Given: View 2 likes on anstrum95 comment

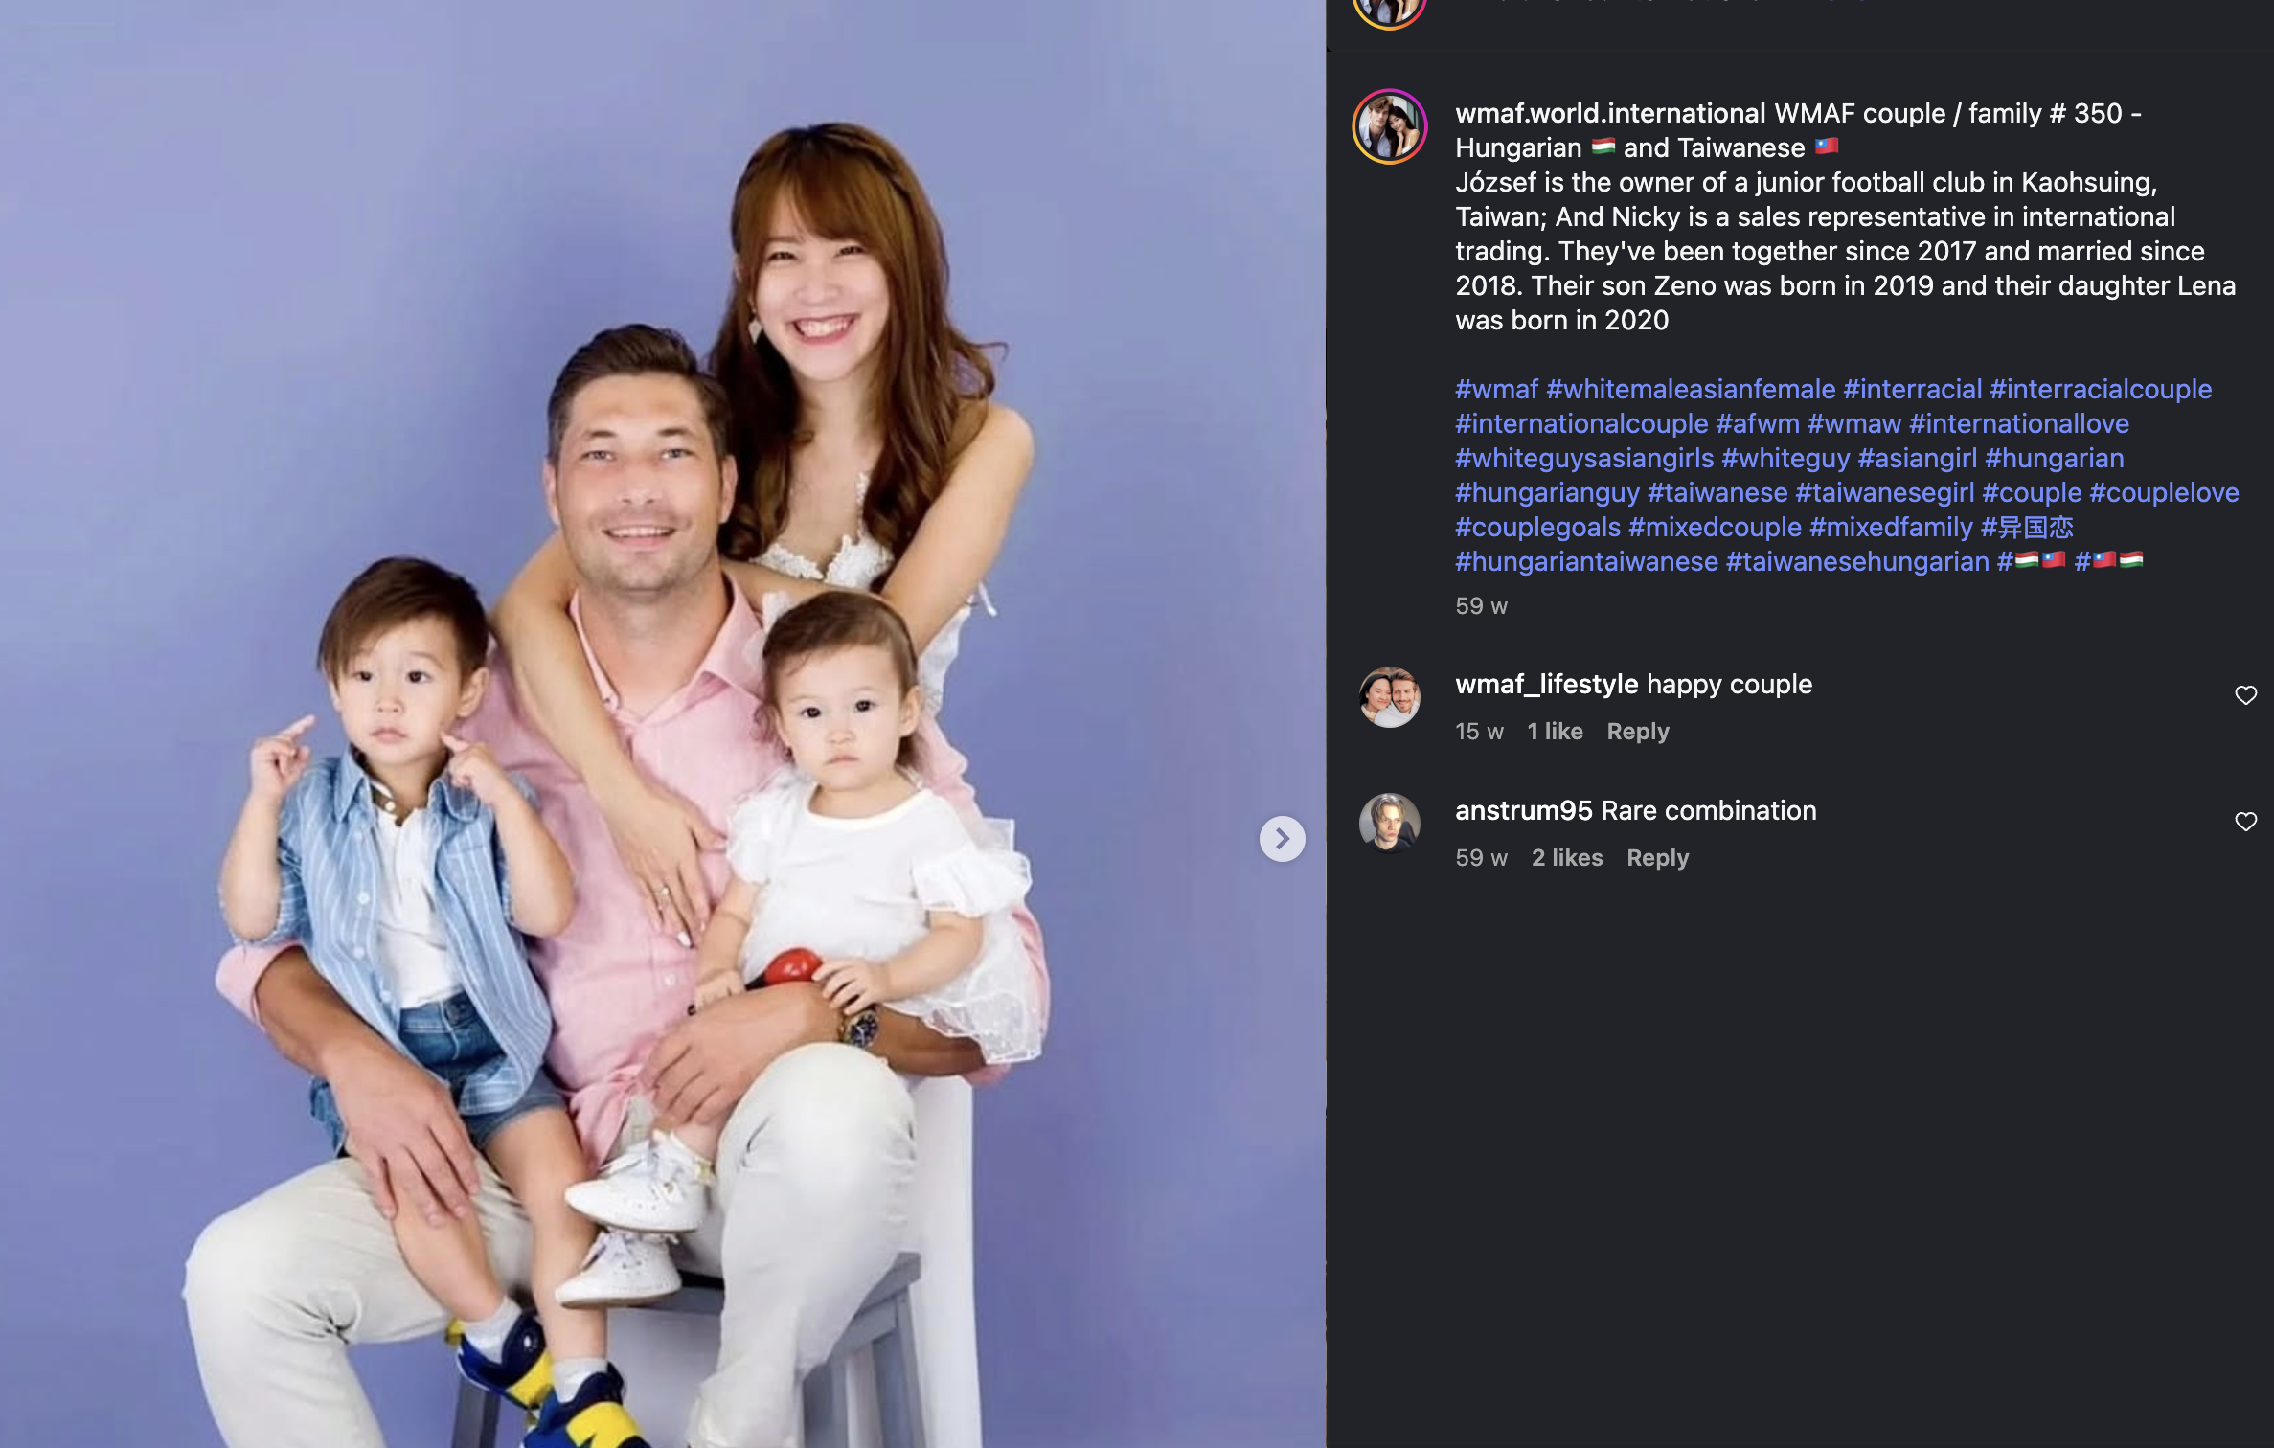Looking at the screenshot, I should 1567,858.
